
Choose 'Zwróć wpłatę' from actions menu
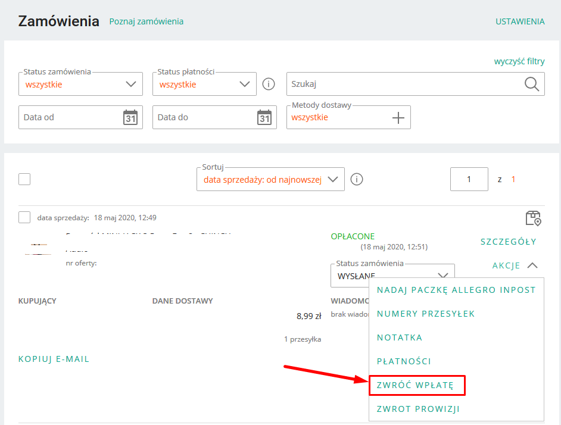point(415,385)
